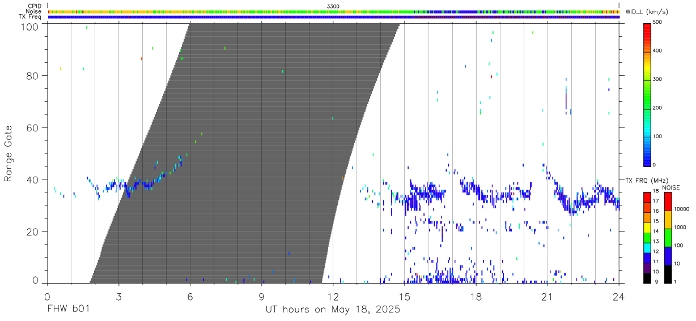
Task: Click the WID⊥ (km/s) colorbar title
Action: pos(647,12)
